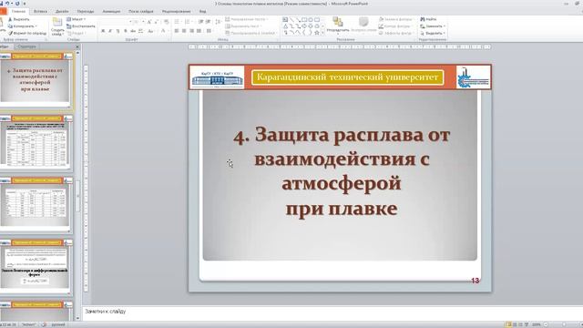583x328 pixels.
Task: Open the Вид ribbon tab
Action: 202,12
